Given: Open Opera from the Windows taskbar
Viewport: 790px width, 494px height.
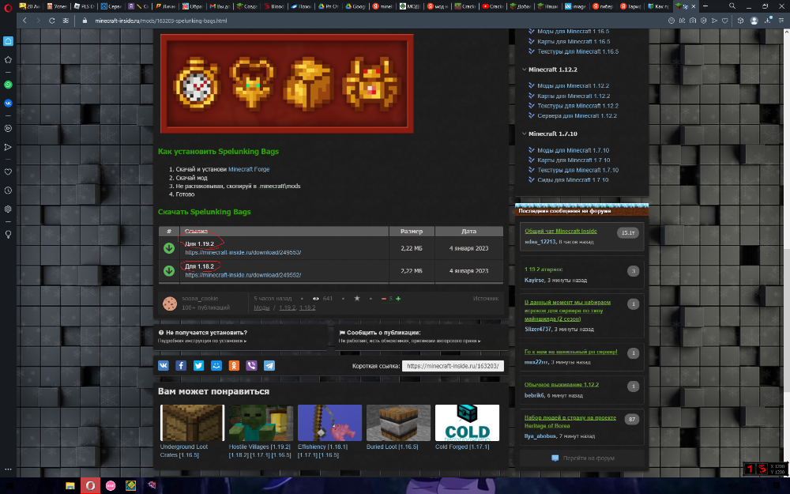Looking at the screenshot, I should (x=90, y=486).
